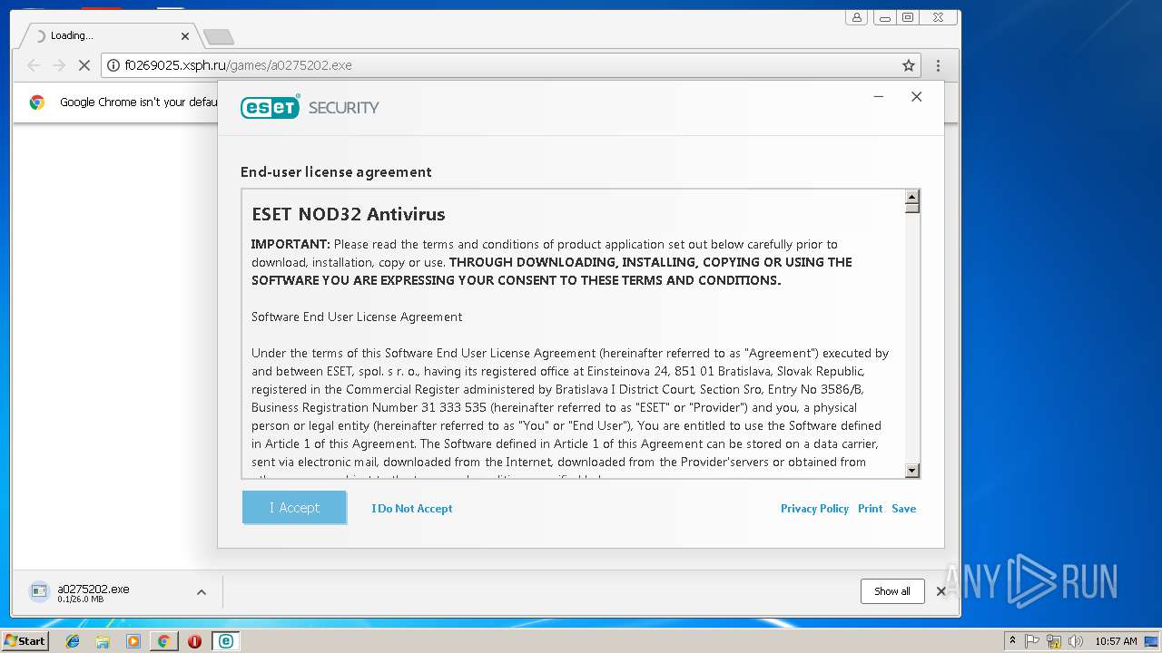Click the I Do Not Accept link

coord(412,509)
